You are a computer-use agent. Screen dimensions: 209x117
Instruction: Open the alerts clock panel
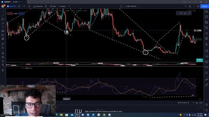tap(206, 17)
